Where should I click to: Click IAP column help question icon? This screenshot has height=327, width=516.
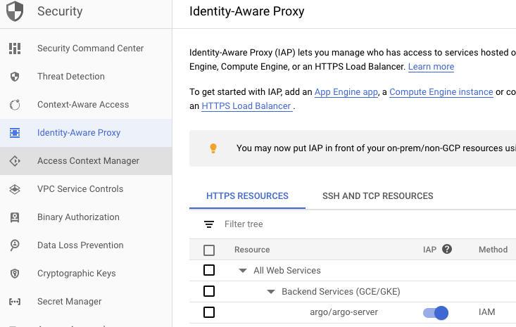(x=446, y=249)
